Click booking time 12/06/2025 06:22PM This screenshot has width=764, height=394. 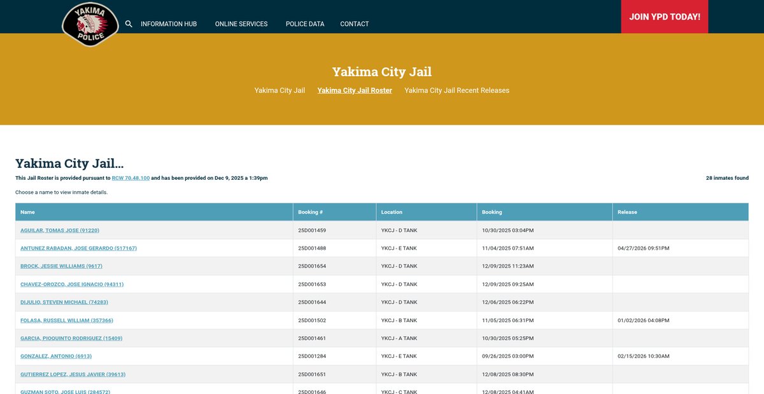[x=508, y=302]
